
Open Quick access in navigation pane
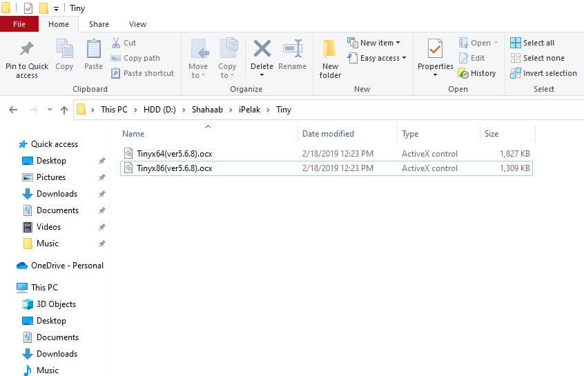[x=54, y=144]
